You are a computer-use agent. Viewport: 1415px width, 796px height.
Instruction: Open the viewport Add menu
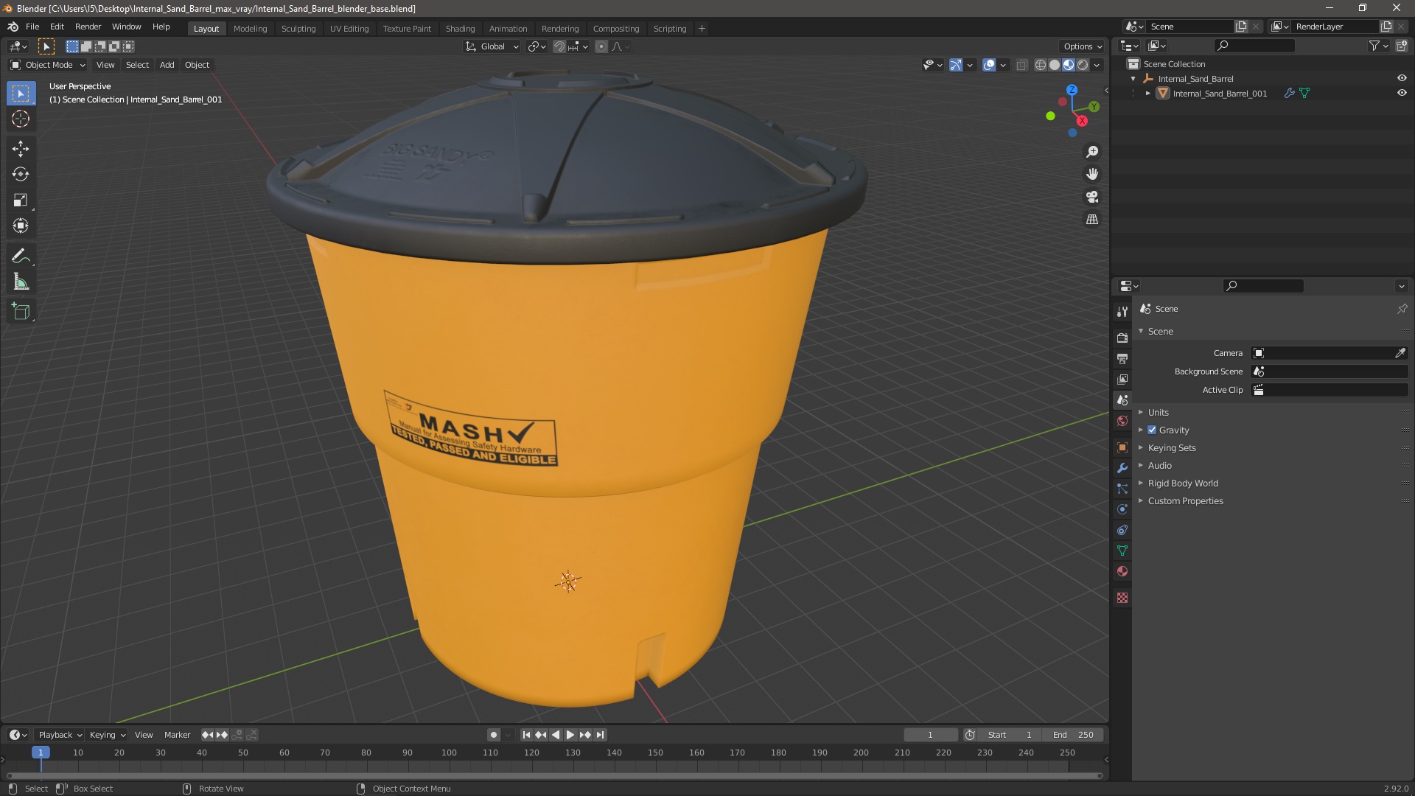(167, 65)
